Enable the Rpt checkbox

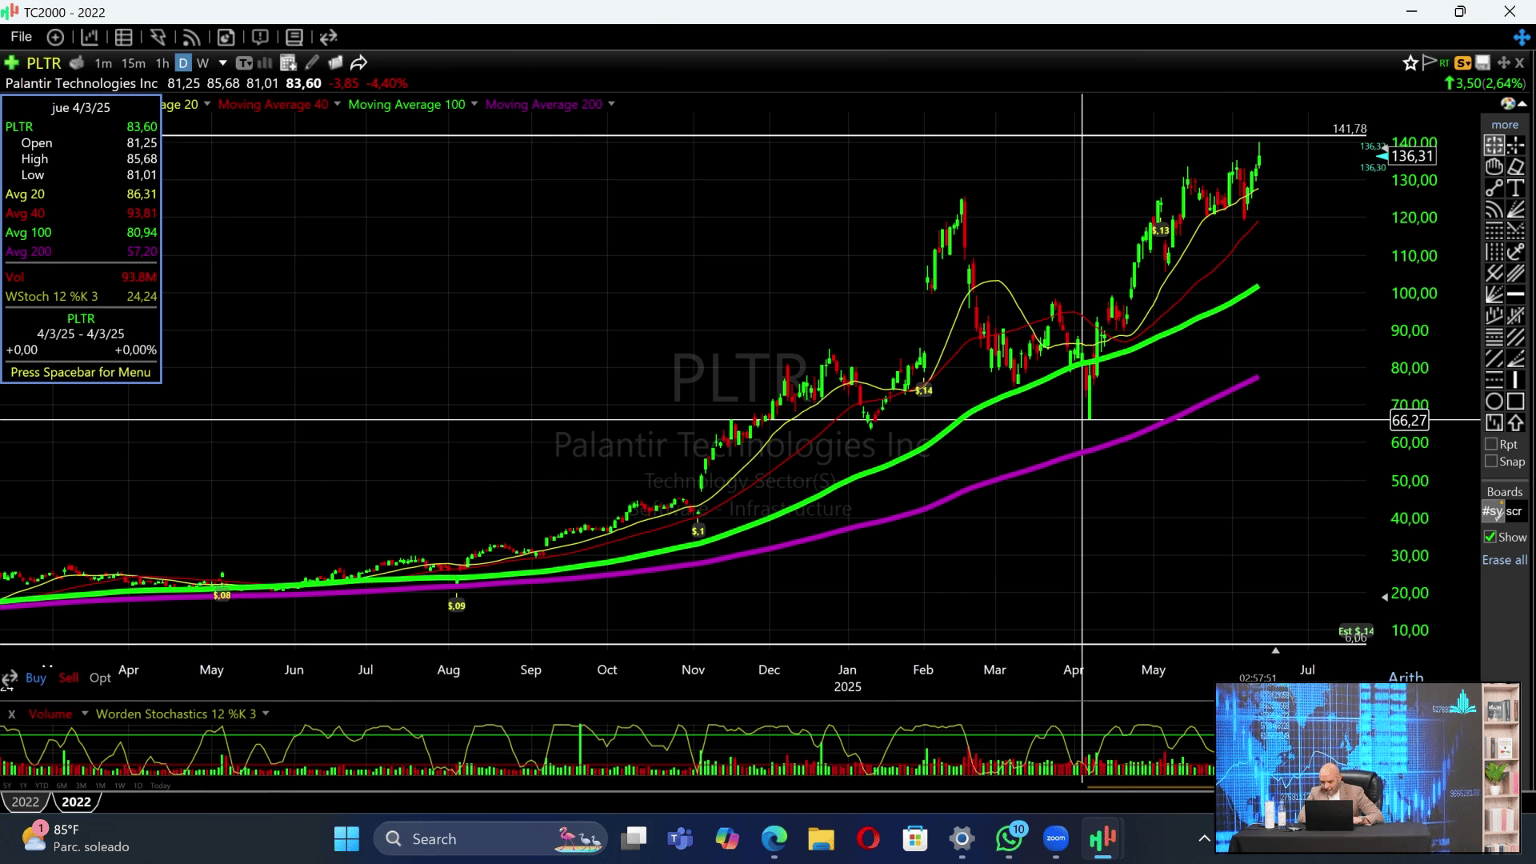coord(1491,444)
